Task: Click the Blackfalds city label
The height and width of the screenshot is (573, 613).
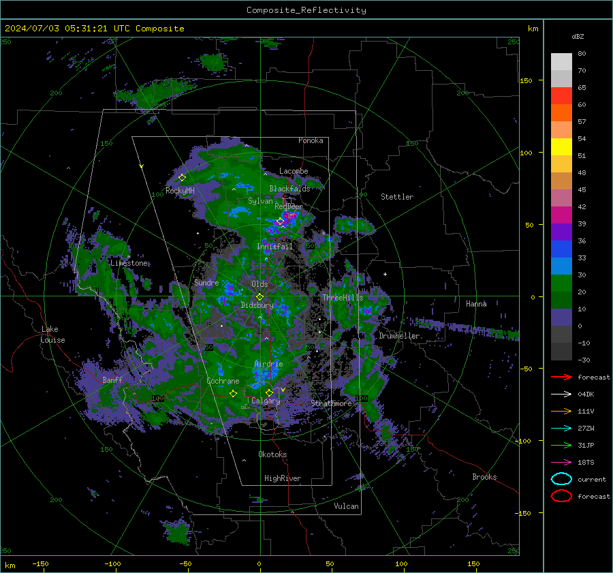Action: tap(289, 189)
